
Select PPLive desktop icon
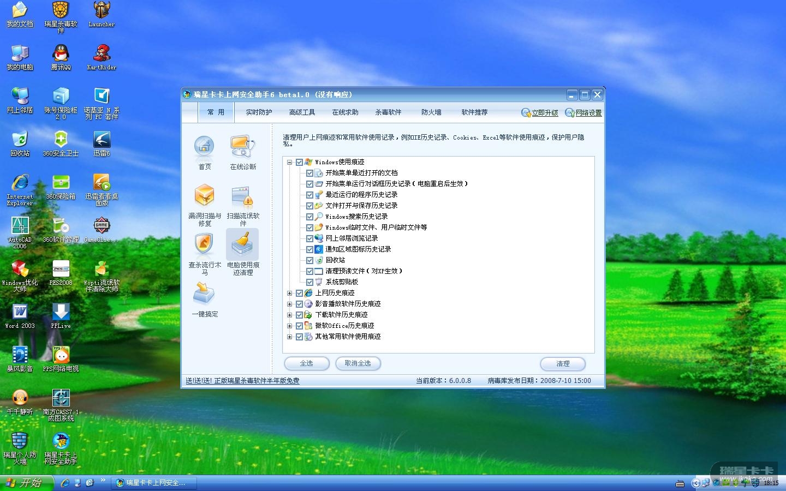coord(61,316)
